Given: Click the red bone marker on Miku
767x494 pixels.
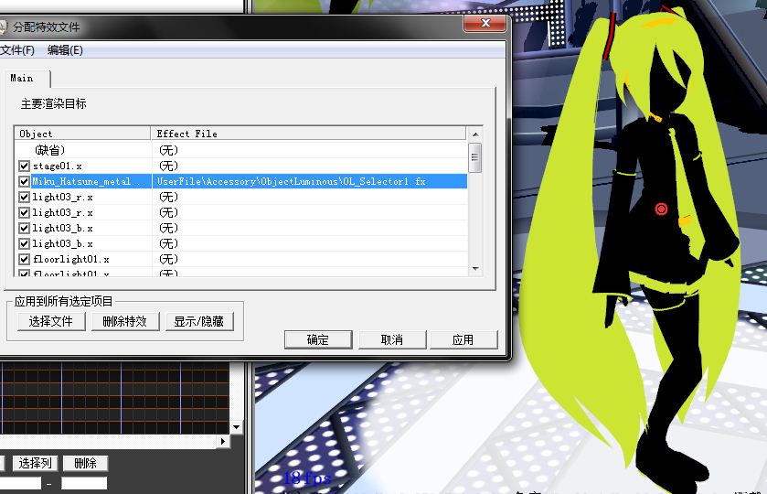Looking at the screenshot, I should [661, 209].
